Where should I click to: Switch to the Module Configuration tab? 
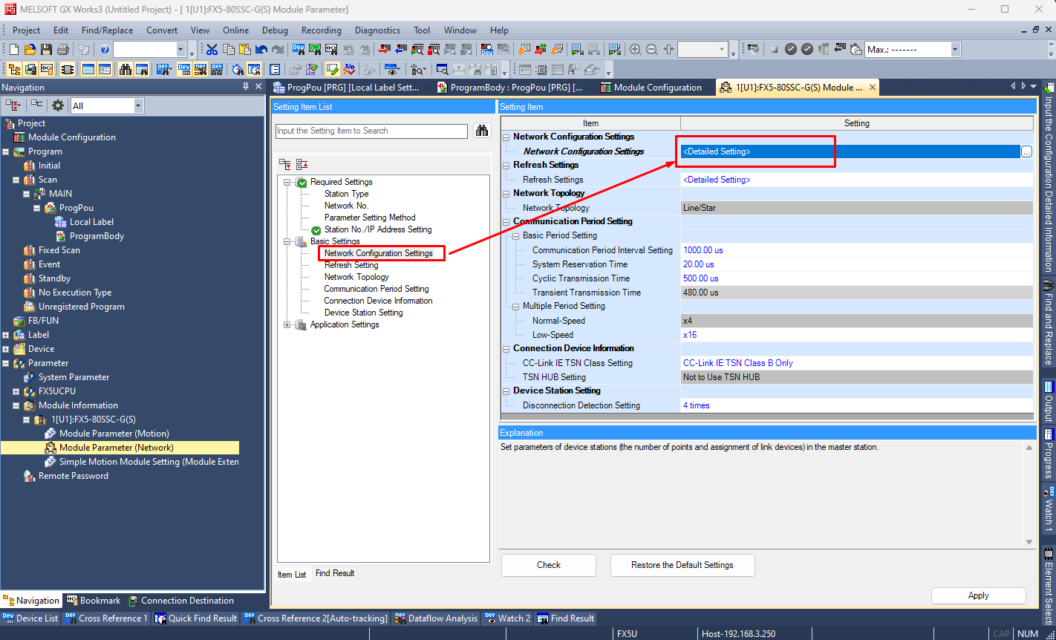(x=650, y=88)
